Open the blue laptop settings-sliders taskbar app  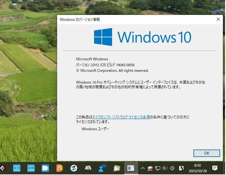click(x=17, y=168)
